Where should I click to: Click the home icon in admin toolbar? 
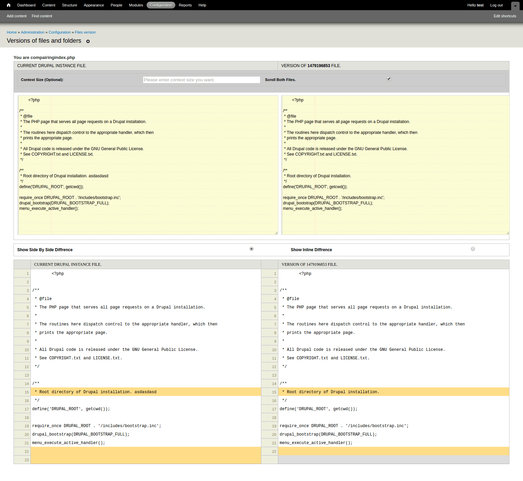(8, 5)
